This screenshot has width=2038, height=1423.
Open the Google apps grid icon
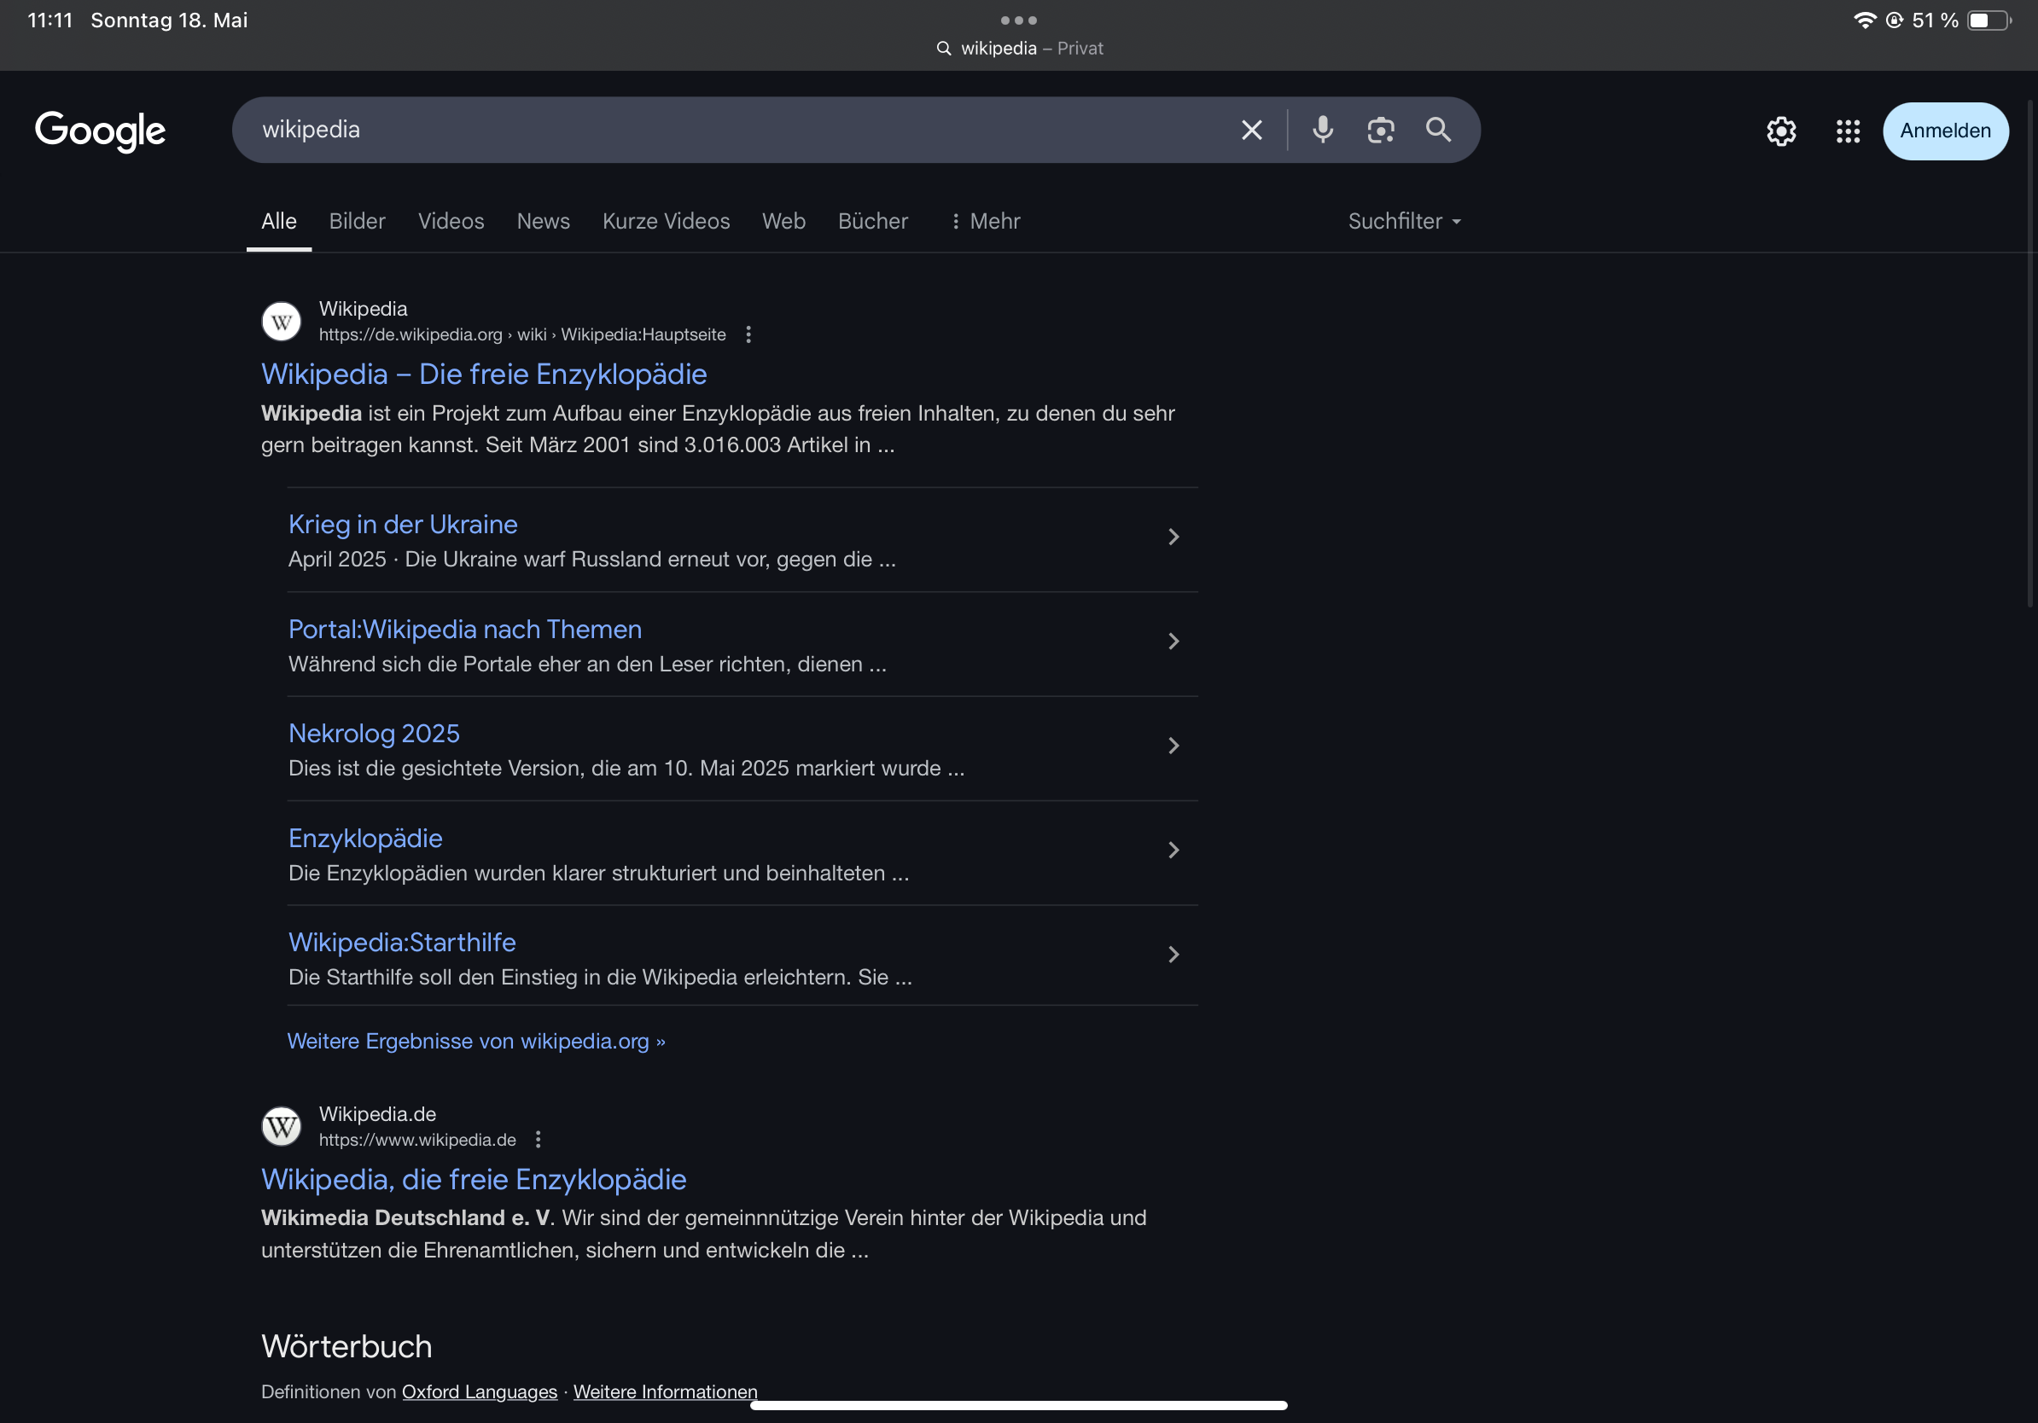point(1848,131)
